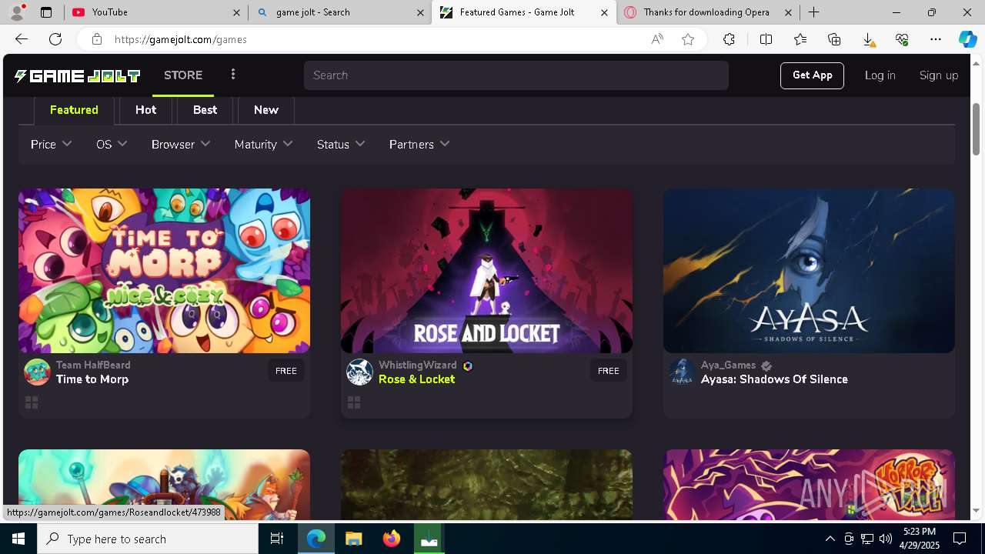Click the Sign up link

[939, 75]
